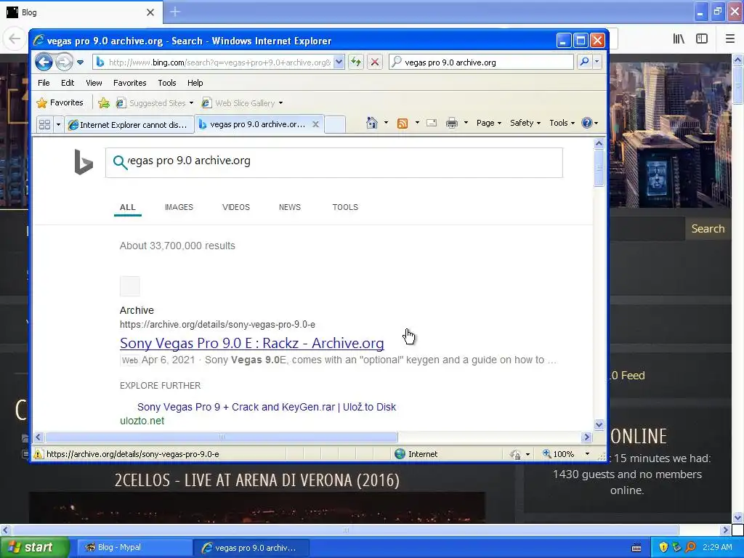The image size is (744, 558).
Task: Click the Add to Favorites Bar icon
Action: click(x=104, y=102)
